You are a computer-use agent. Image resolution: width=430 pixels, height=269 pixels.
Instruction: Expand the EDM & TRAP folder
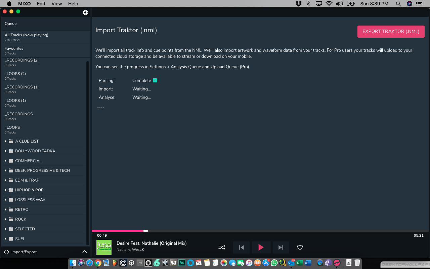point(6,180)
